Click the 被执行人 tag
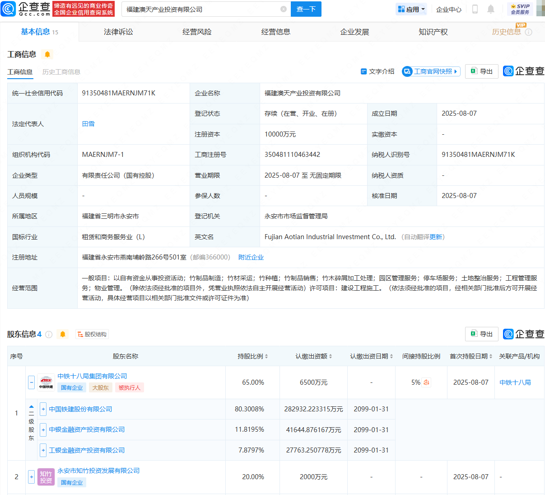The width and height of the screenshot is (545, 495). tap(130, 388)
